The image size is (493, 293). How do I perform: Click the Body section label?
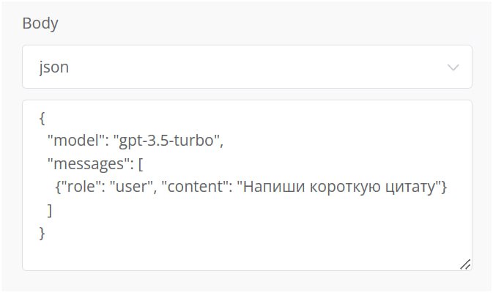coord(40,23)
